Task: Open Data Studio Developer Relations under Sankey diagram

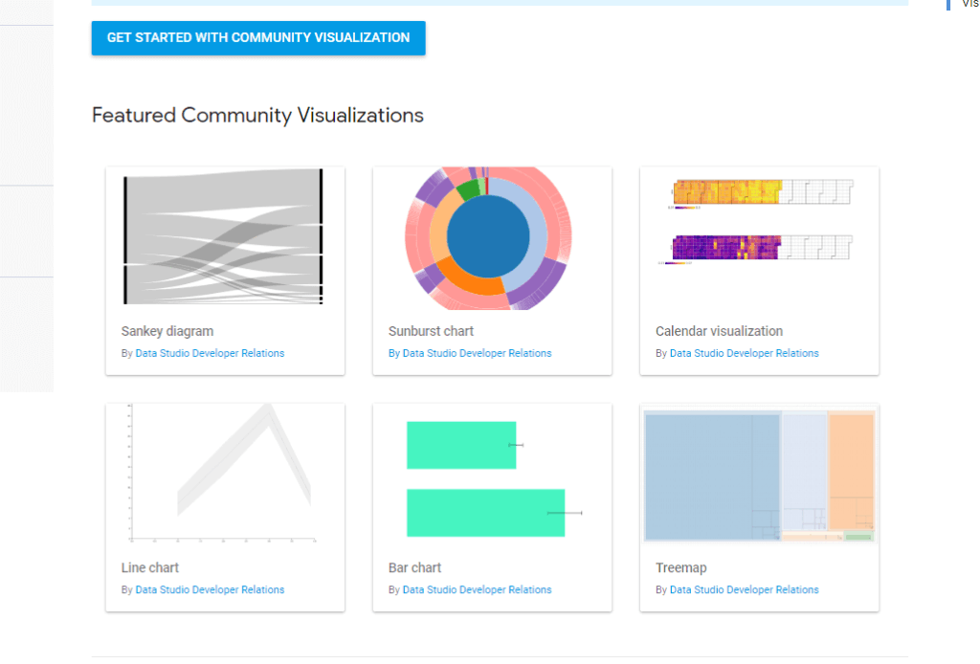Action: tap(208, 353)
